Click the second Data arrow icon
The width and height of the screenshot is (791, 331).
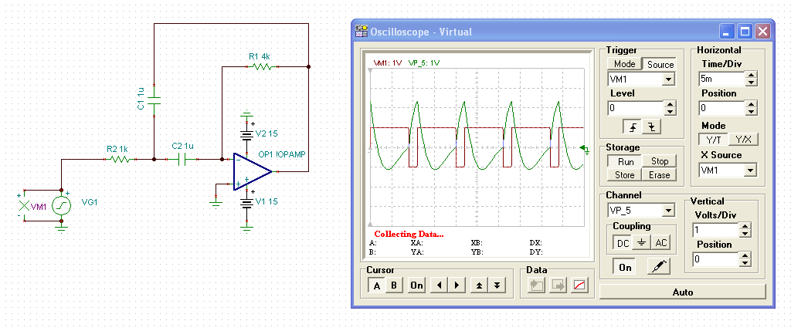click(x=558, y=285)
